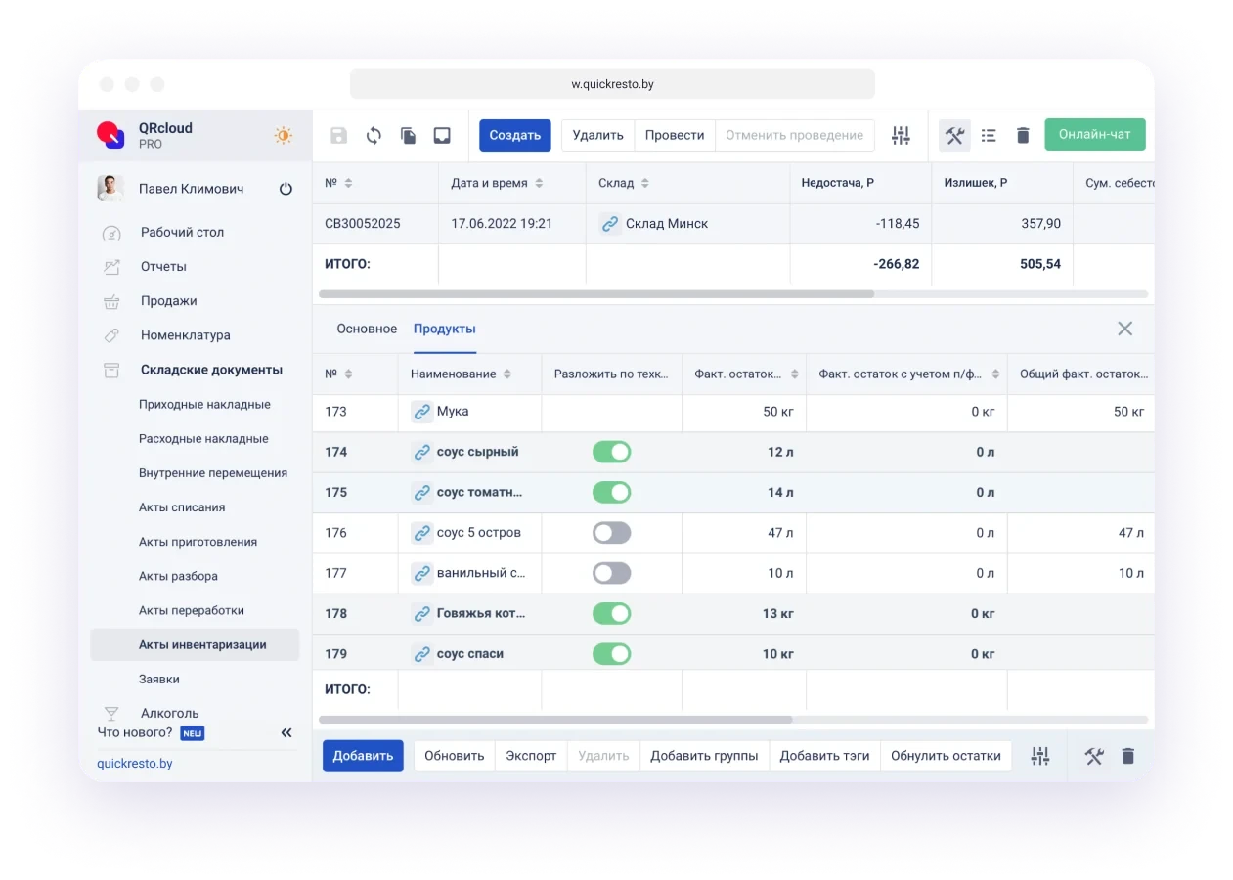This screenshot has height=880, width=1233.
Task: Open column settings sliders icon in bottom toolbar
Action: coord(1040,756)
